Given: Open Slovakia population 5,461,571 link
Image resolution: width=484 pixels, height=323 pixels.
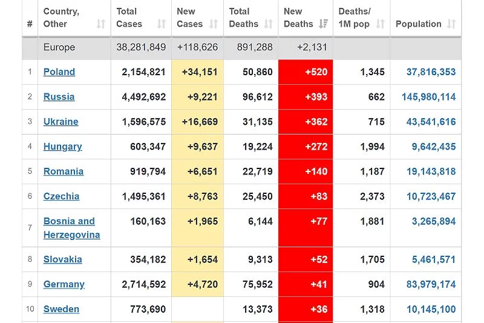Looking at the screenshot, I should coord(434,259).
